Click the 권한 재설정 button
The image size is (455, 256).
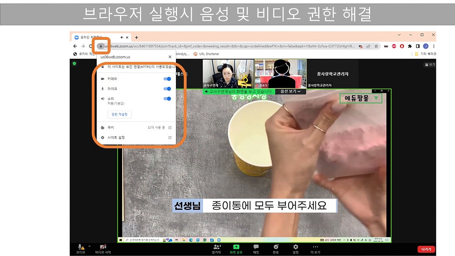coord(119,114)
